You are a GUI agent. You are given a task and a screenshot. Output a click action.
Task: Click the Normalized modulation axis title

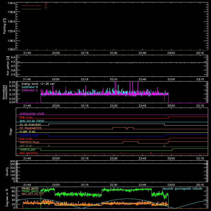5,92
